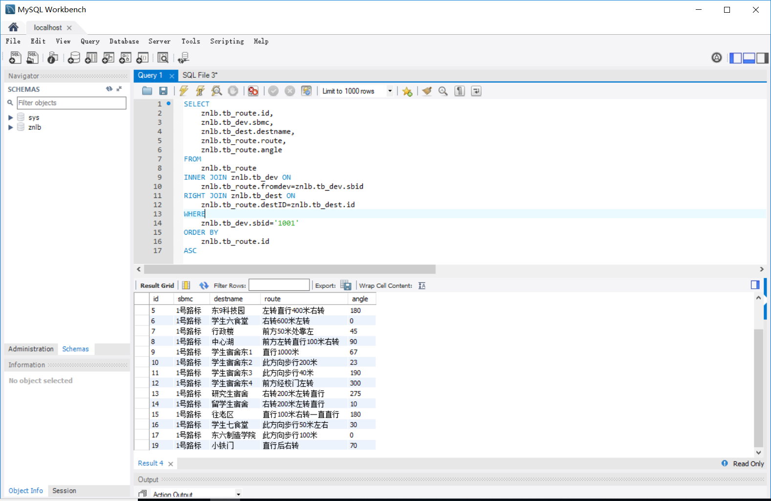Refresh the result set icon

(204, 285)
